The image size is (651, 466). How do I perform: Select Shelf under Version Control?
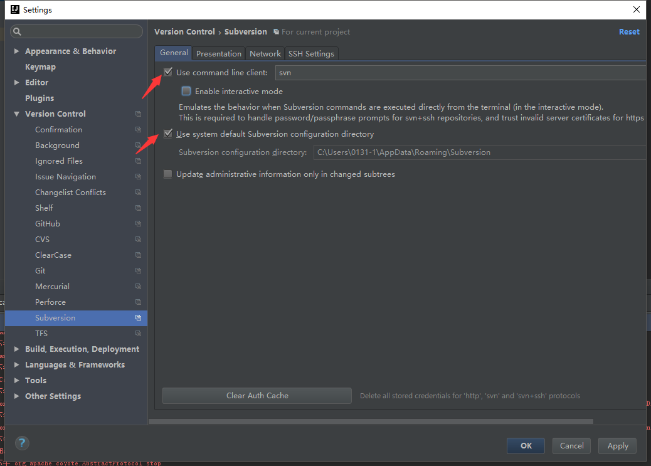44,208
